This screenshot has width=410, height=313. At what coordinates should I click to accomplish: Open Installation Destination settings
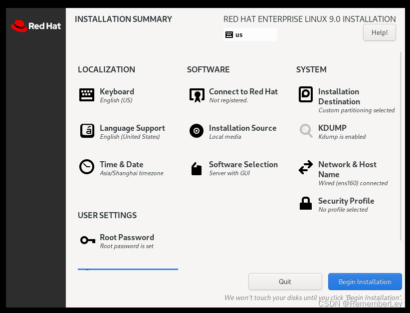coord(339,96)
